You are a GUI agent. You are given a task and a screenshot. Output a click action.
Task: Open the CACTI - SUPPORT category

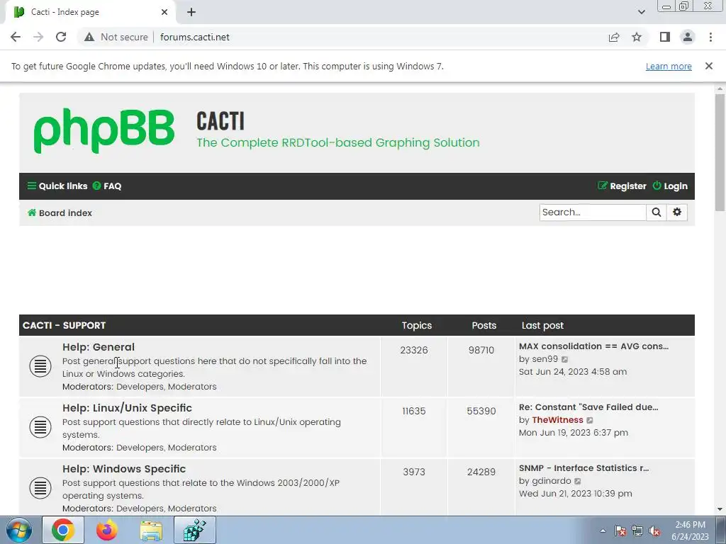[64, 325]
